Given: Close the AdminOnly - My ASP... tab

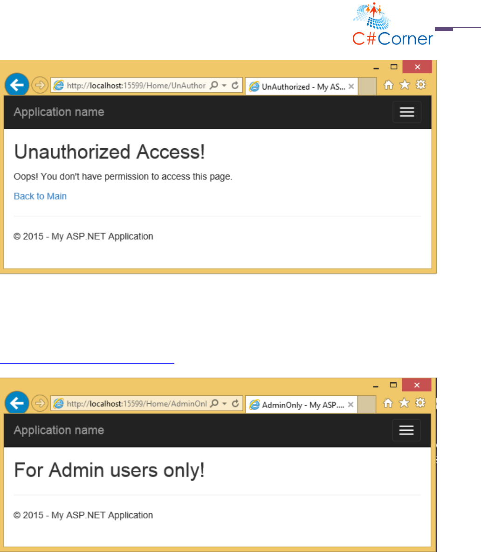Looking at the screenshot, I should click(351, 405).
